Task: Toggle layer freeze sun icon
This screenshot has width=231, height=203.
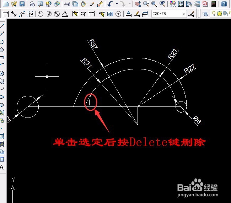Action: [x=219, y=14]
